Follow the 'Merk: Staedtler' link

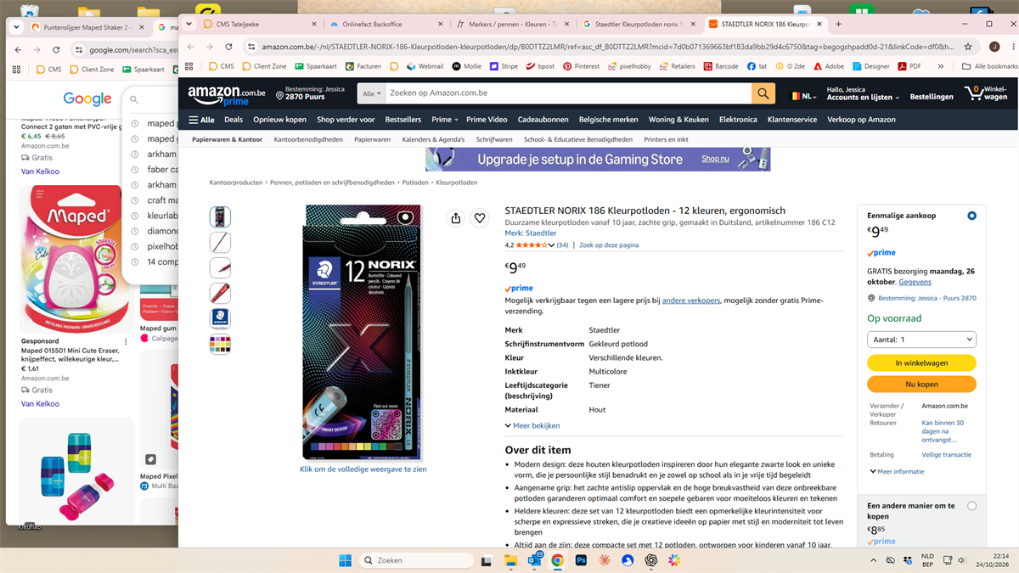(x=531, y=233)
